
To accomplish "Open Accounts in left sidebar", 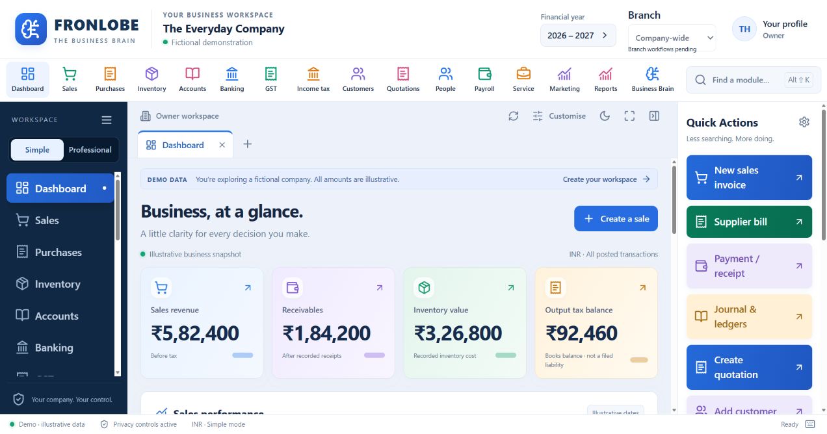I will 60,316.
